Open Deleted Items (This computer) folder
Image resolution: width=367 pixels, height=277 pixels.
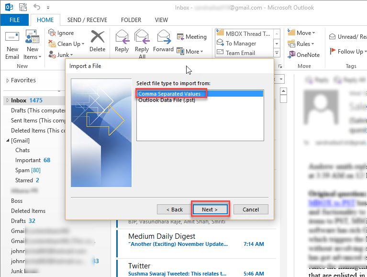pos(38,131)
